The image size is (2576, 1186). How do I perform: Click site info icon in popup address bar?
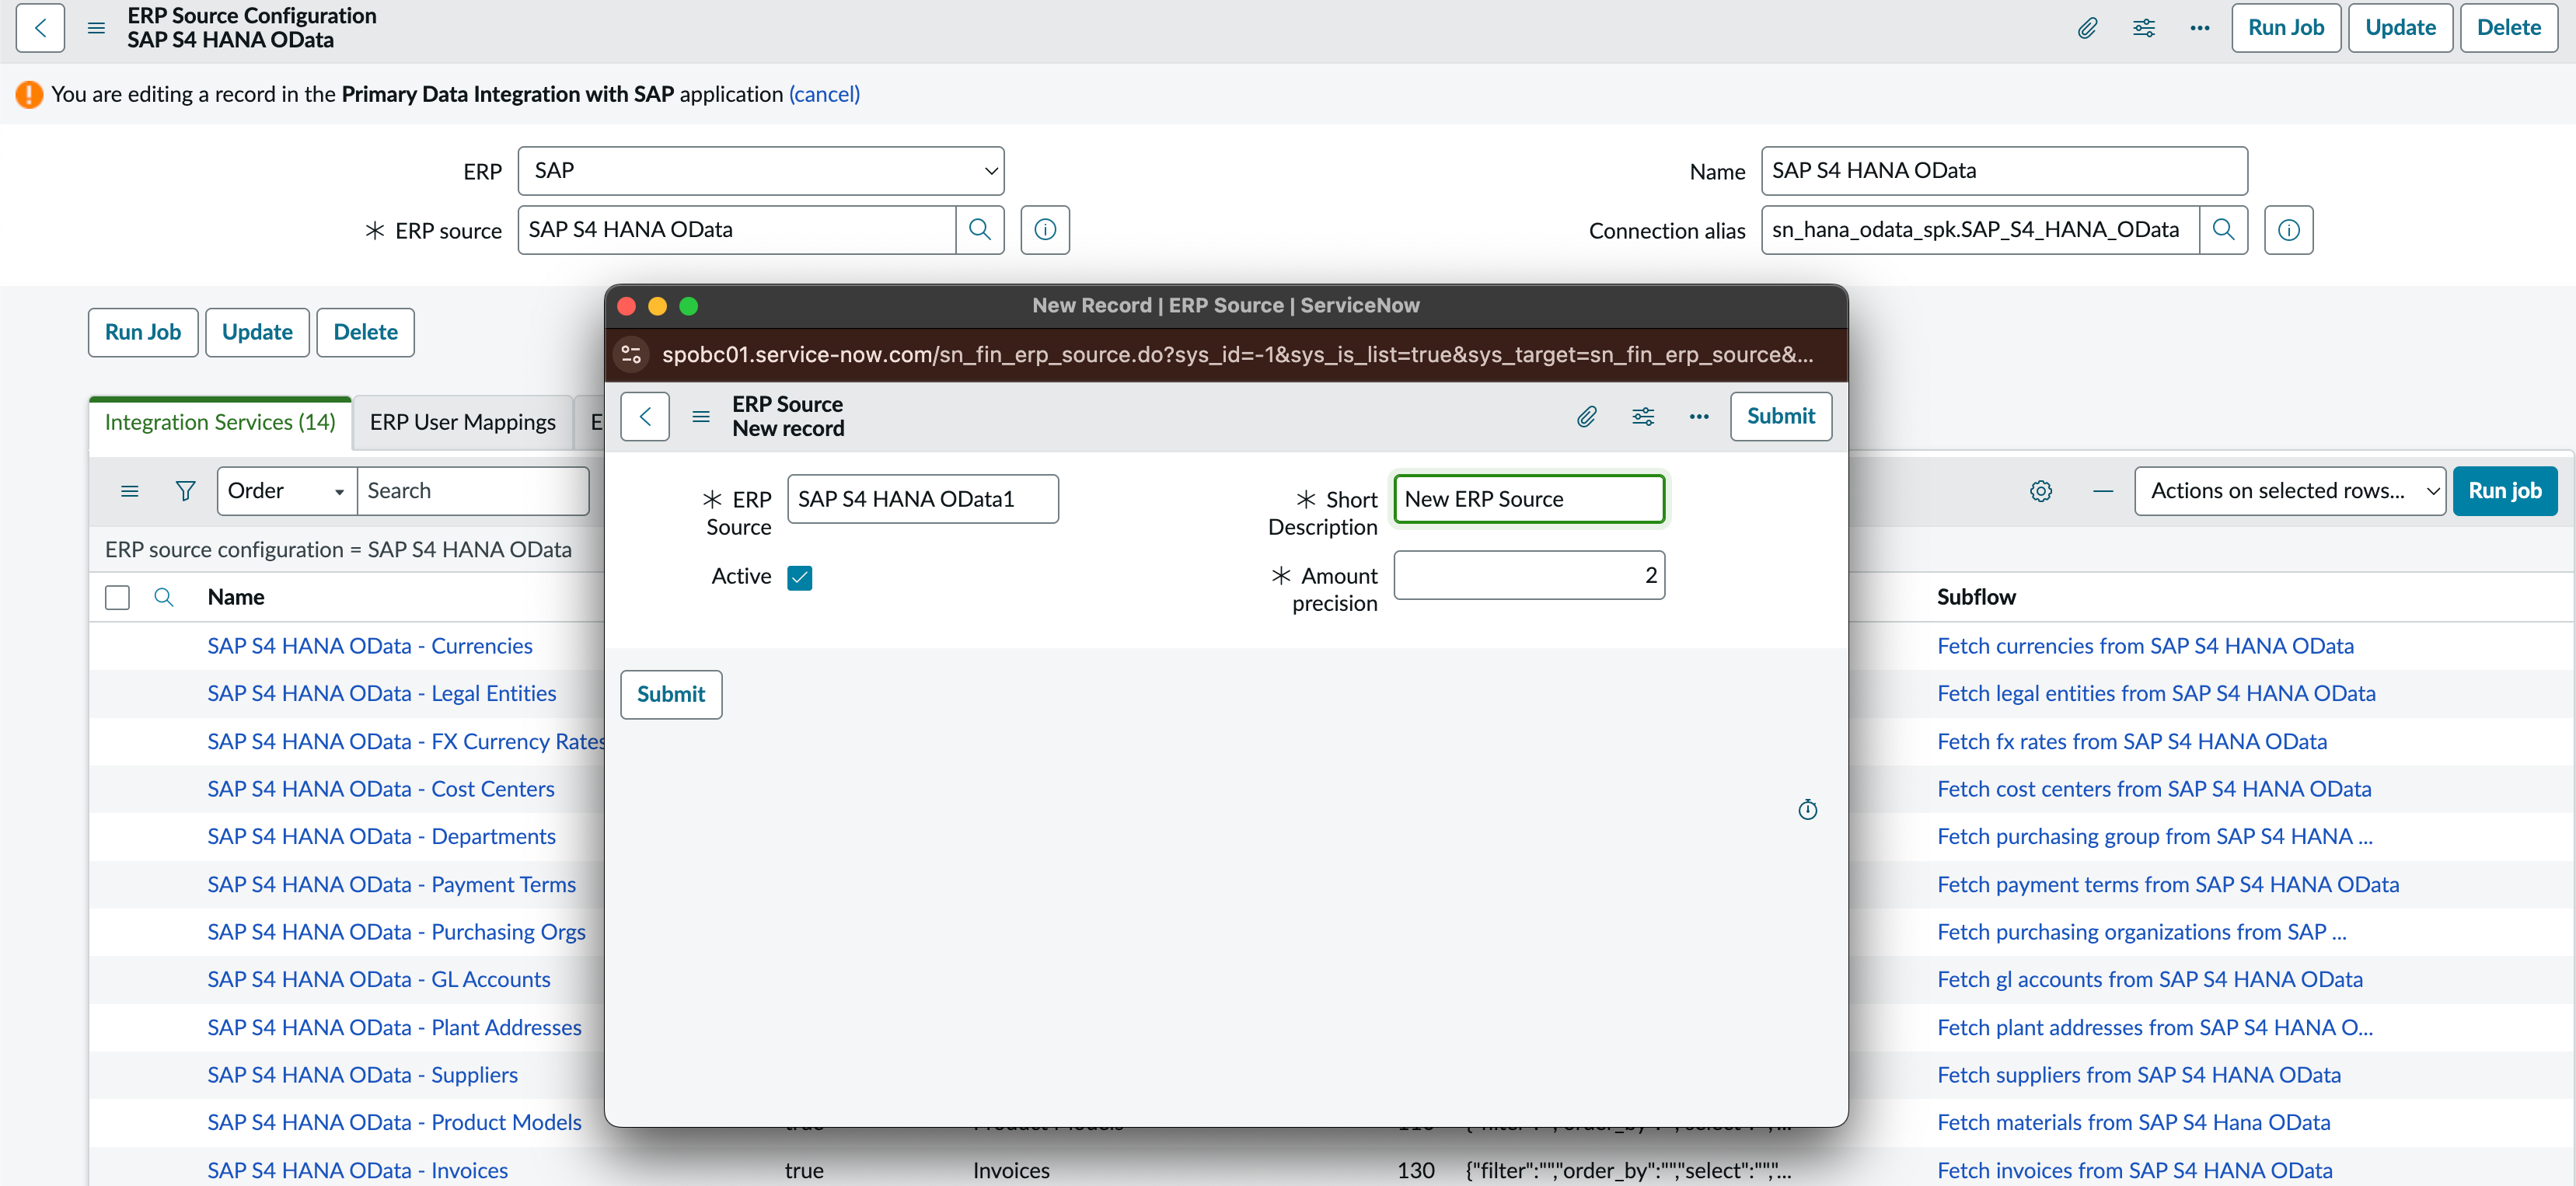pos(631,354)
